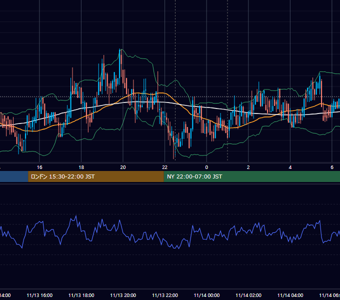Click hour label 4 on chart axis
The height and width of the screenshot is (300, 340).
(290, 167)
